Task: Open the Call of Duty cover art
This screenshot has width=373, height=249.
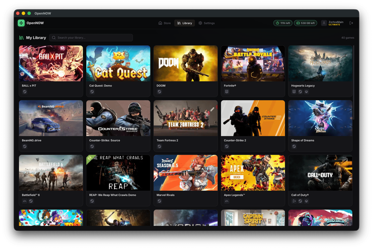Action: 320,173
